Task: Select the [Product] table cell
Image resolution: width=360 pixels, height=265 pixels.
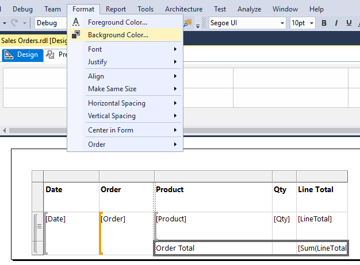Action: (213, 219)
